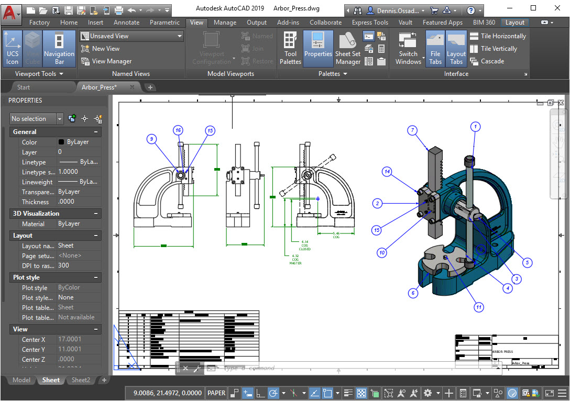Click the Quick Select icon in Properties
Image resolution: width=570 pixels, height=401 pixels.
(97, 119)
